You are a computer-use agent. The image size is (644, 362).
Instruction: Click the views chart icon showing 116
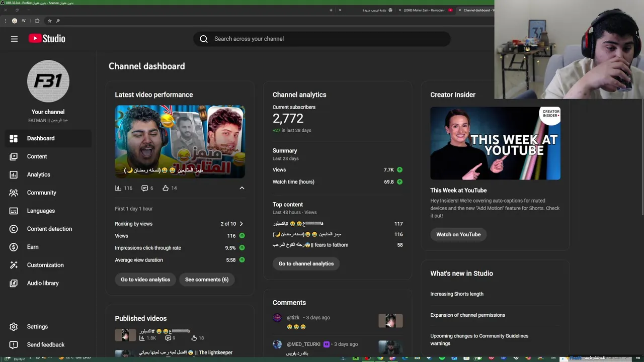(x=118, y=188)
